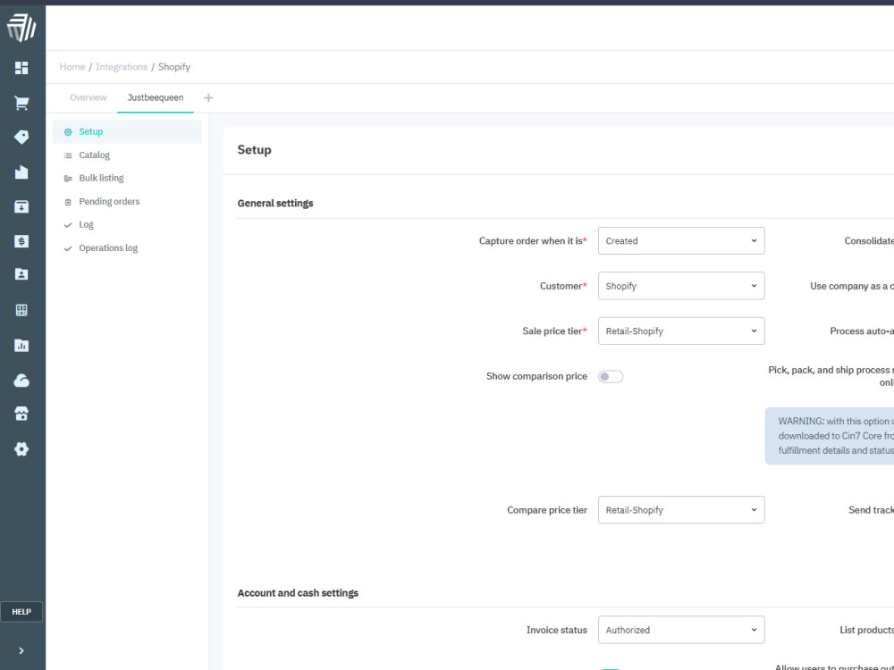Open the storefront icon in sidebar
The width and height of the screenshot is (894, 670).
tap(21, 415)
